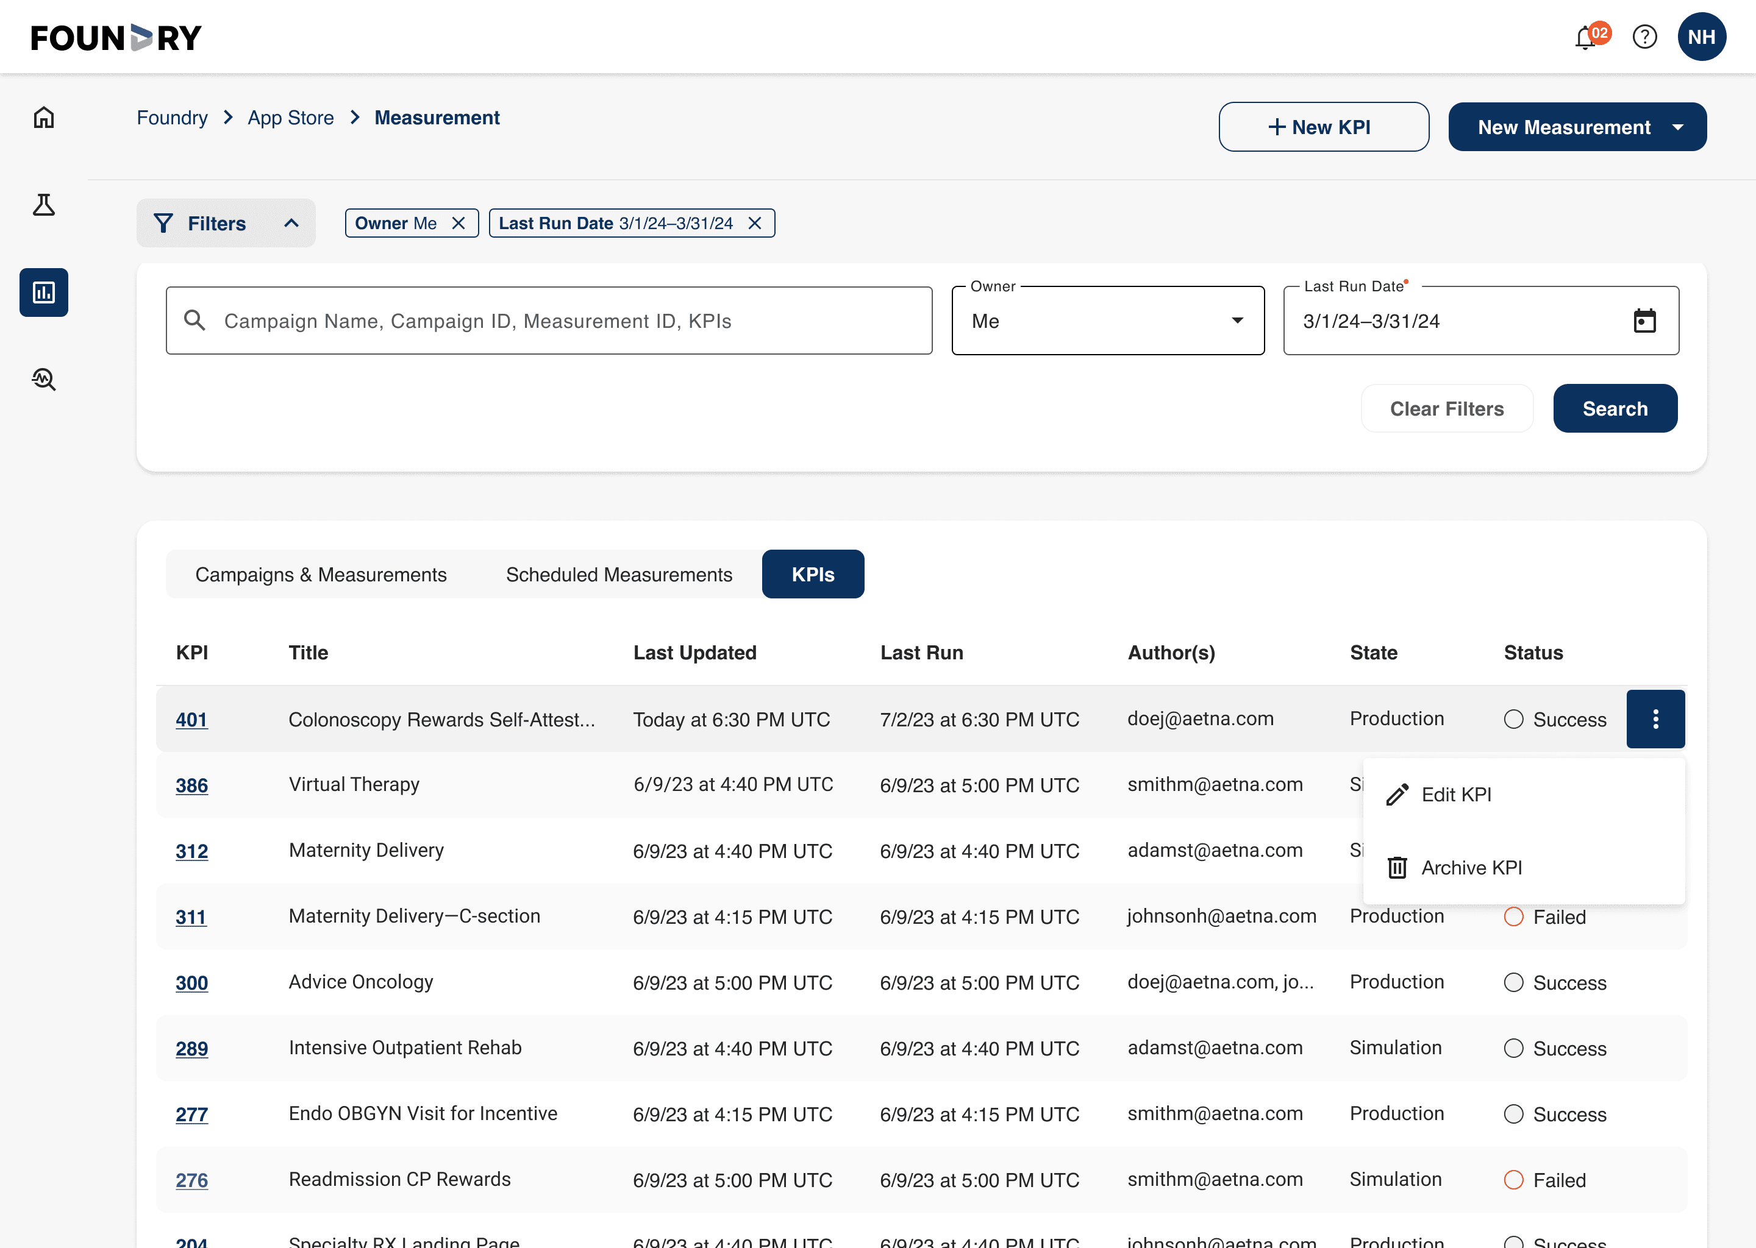Viewport: 1756px width, 1248px height.
Task: Open the Owner dropdown
Action: point(1107,321)
